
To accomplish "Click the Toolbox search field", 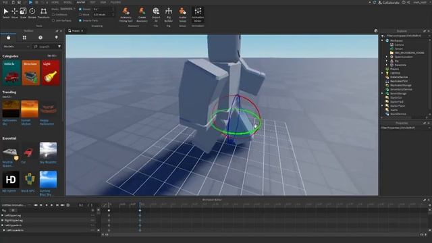I will point(45,47).
